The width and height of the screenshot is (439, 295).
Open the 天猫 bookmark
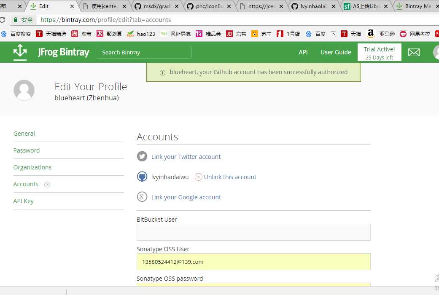(351, 34)
